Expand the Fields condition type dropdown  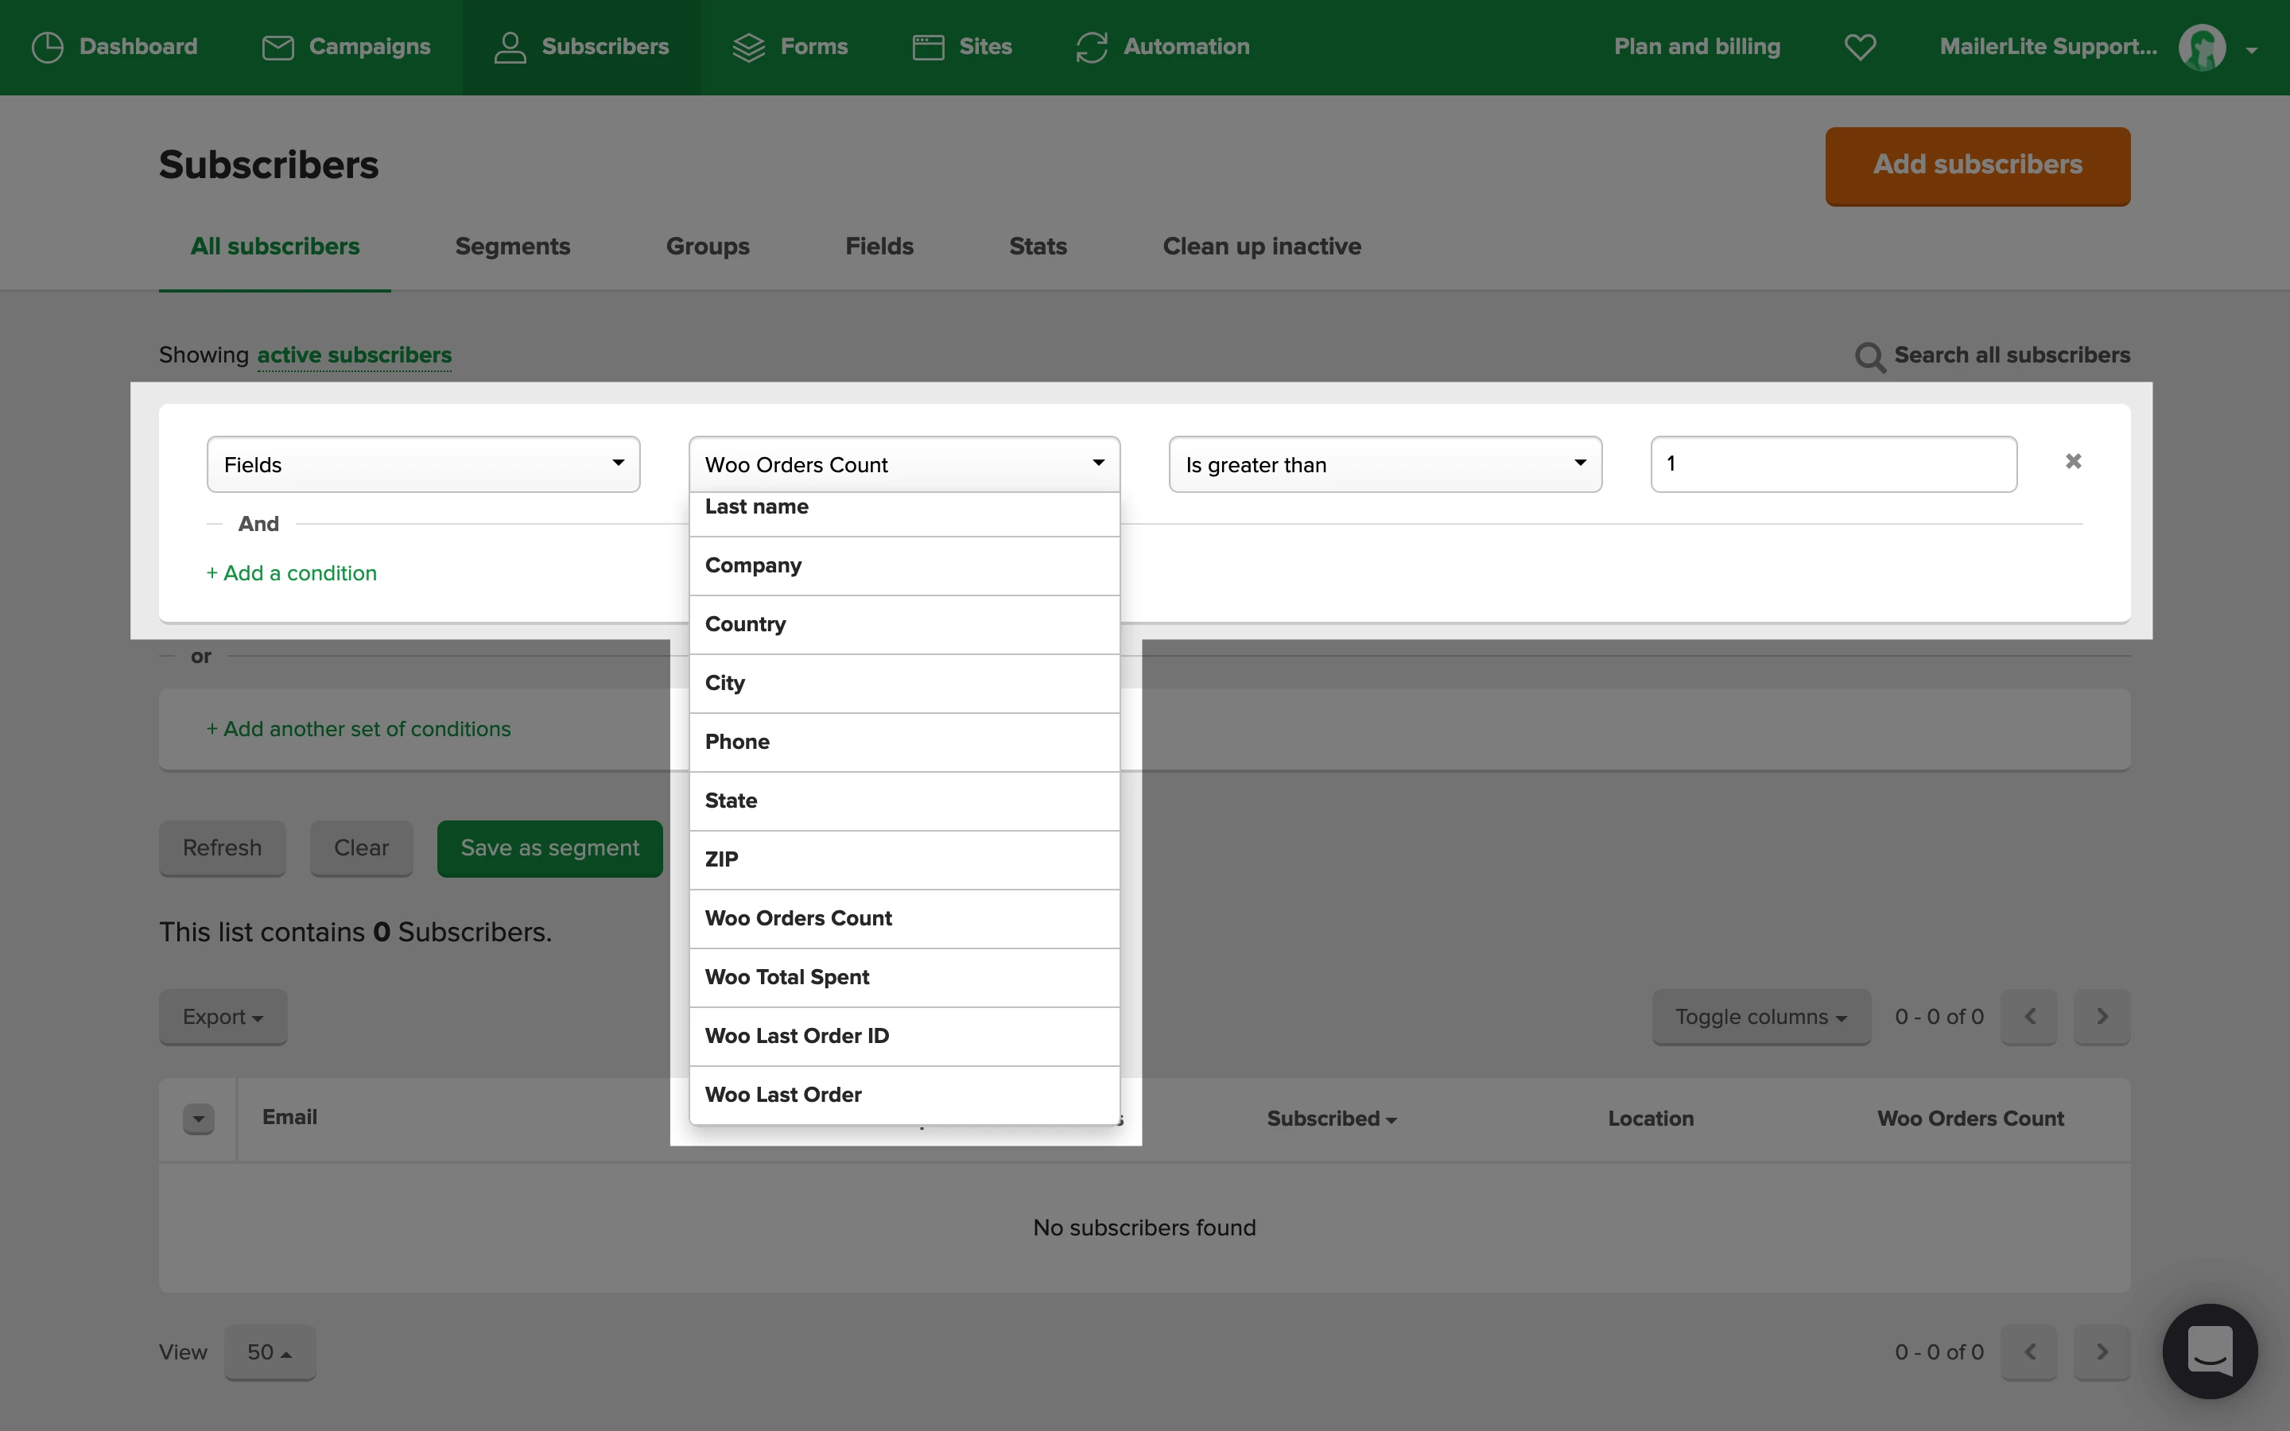[x=423, y=465]
